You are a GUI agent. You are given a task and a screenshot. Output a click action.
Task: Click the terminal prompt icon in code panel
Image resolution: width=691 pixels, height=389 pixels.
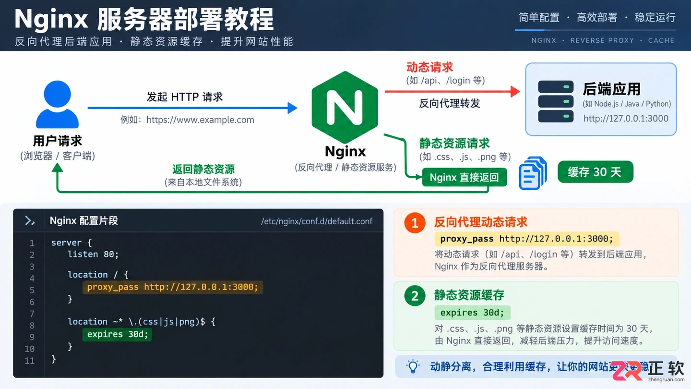(x=30, y=220)
